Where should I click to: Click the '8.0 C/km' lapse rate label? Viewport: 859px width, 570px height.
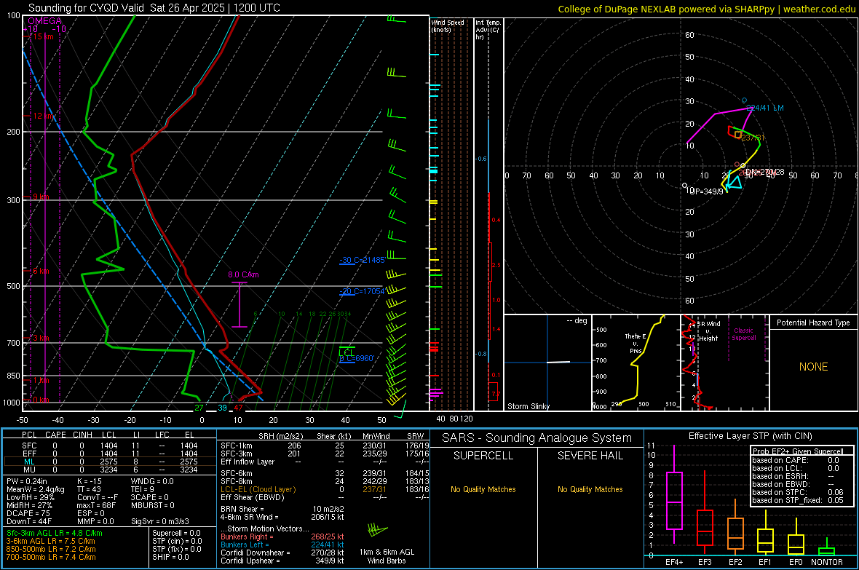tap(243, 274)
